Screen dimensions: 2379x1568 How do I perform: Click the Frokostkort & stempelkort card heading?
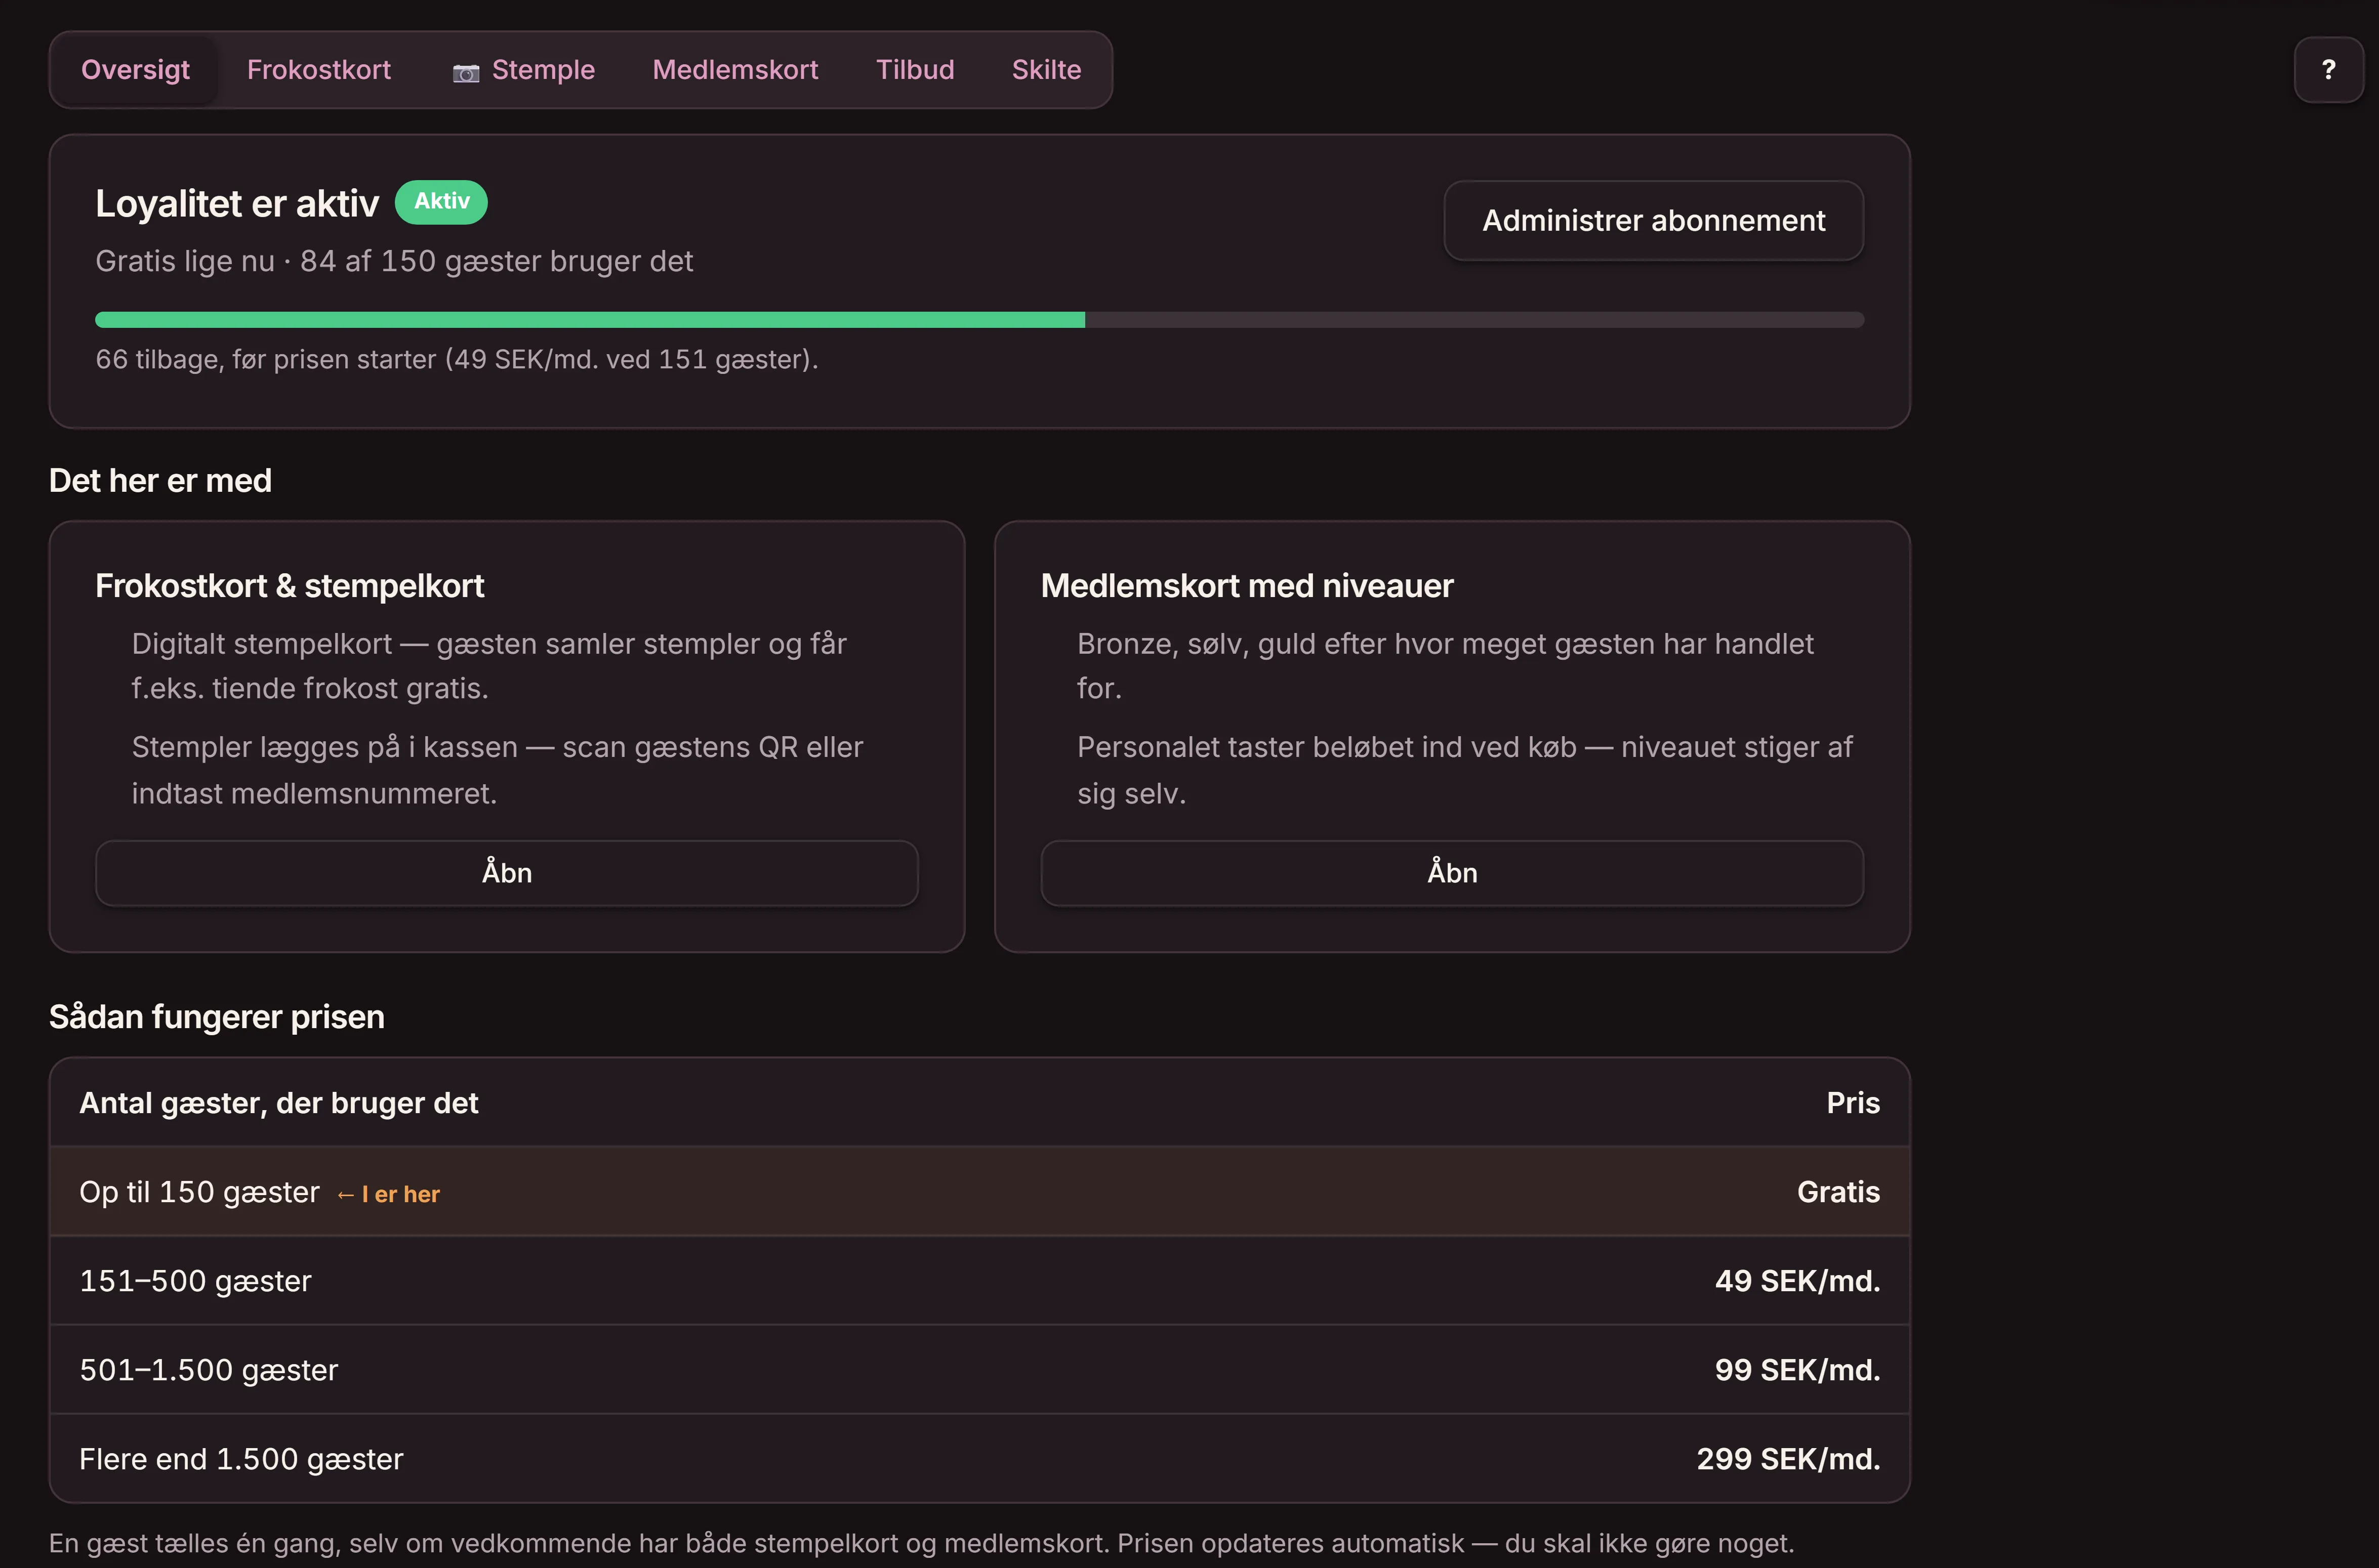tap(289, 586)
